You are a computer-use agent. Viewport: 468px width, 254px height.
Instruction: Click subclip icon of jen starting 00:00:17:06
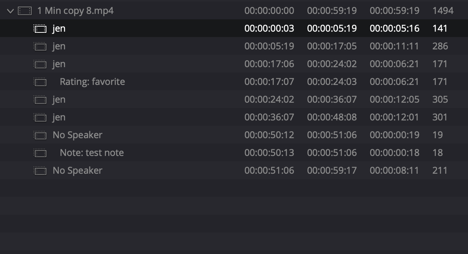(40, 64)
